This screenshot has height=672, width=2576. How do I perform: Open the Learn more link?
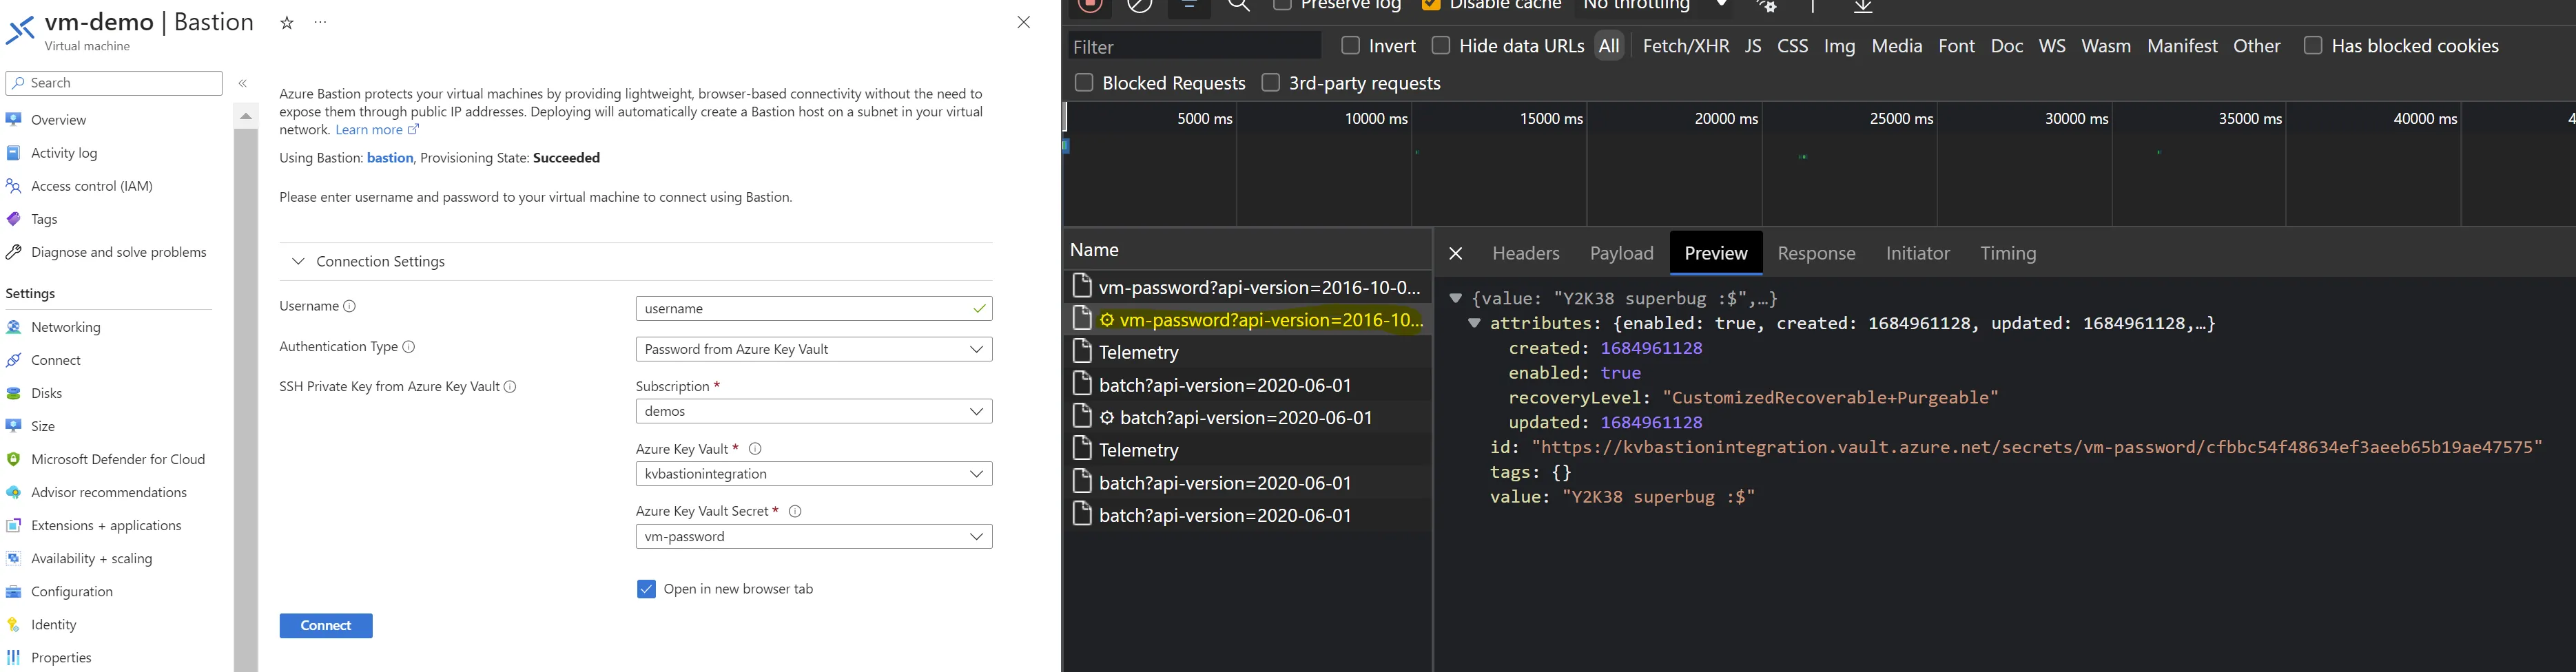[x=377, y=130]
